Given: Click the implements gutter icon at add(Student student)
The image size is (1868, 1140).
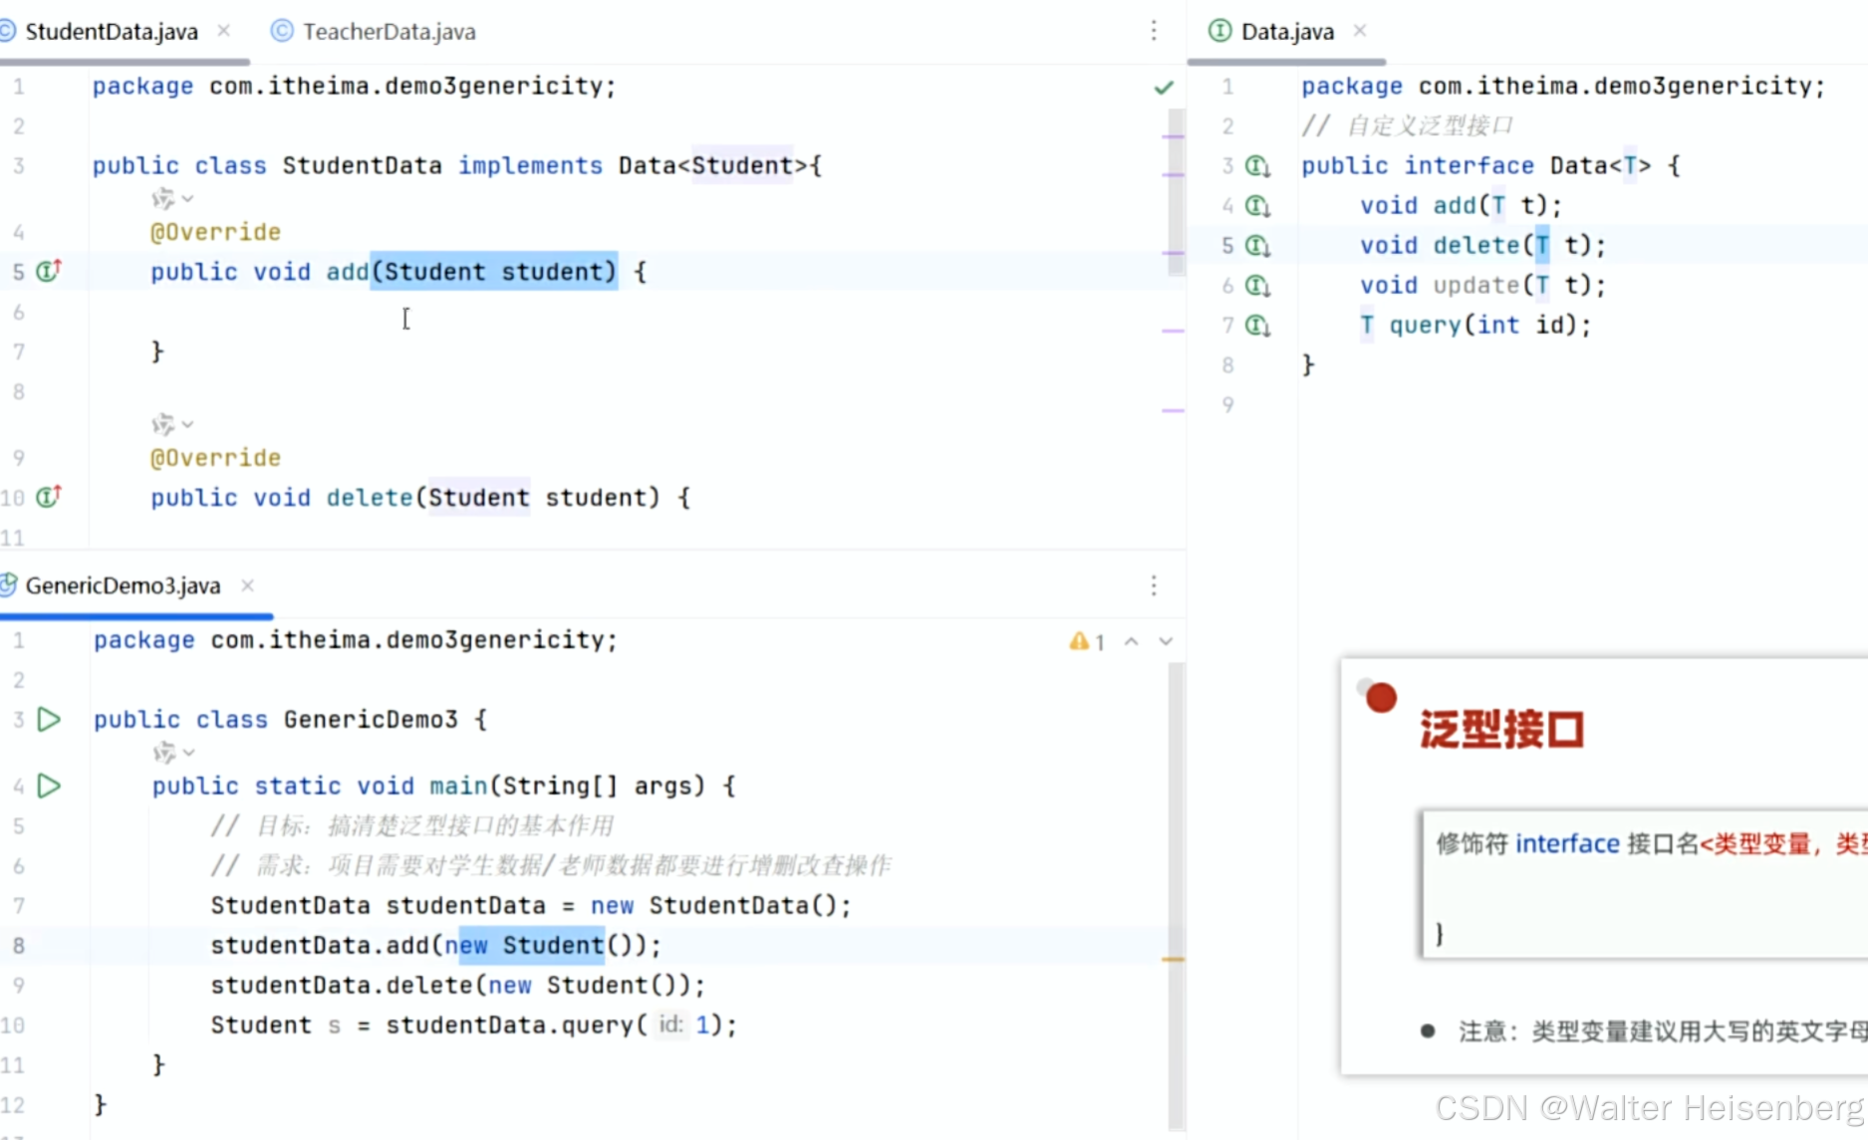Looking at the screenshot, I should (x=49, y=270).
